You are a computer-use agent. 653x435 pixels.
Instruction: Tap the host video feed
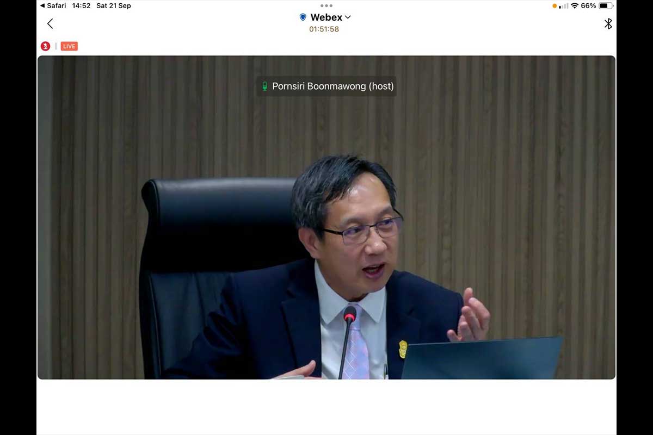(326, 245)
